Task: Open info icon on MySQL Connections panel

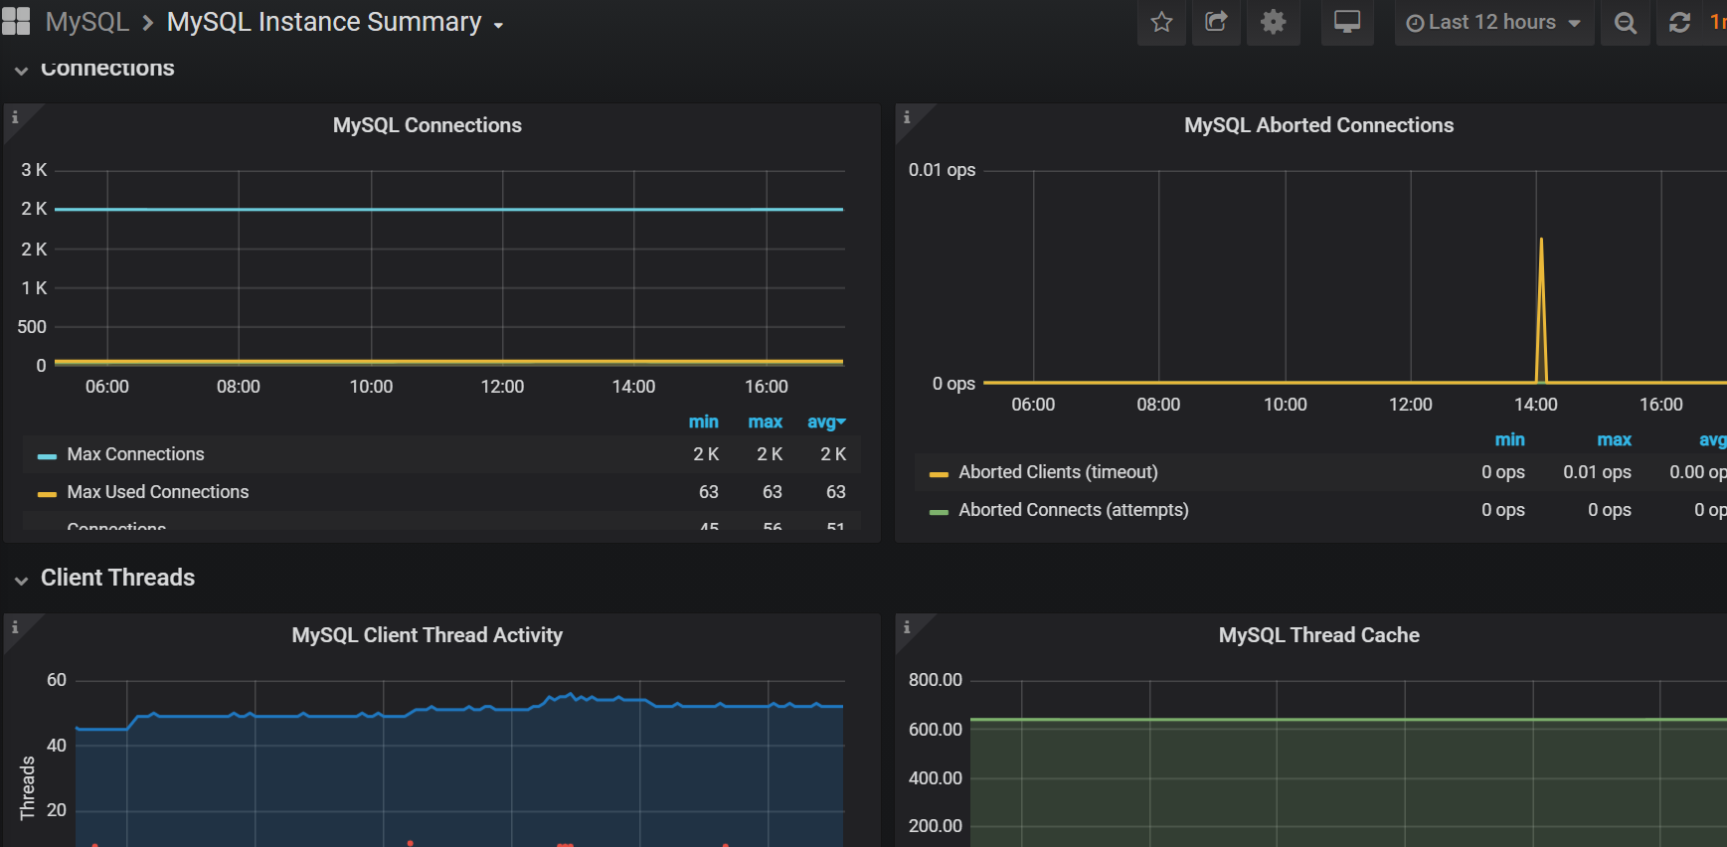Action: pyautogui.click(x=14, y=116)
